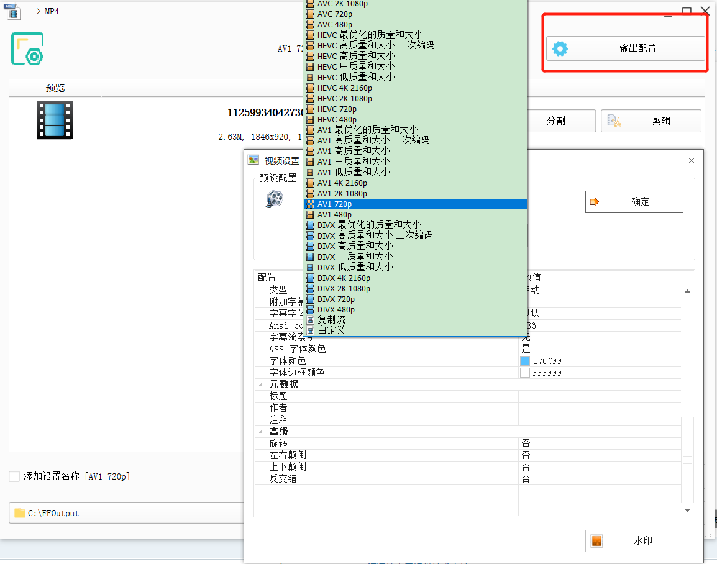Click the C:\FFOutput output folder field

[x=127, y=513]
